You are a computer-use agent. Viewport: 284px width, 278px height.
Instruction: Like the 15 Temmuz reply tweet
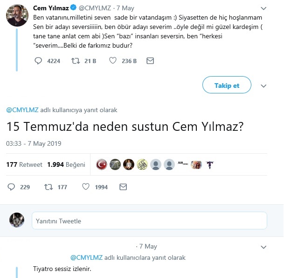point(86,187)
